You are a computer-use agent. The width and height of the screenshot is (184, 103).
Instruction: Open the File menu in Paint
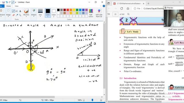click(2, 6)
